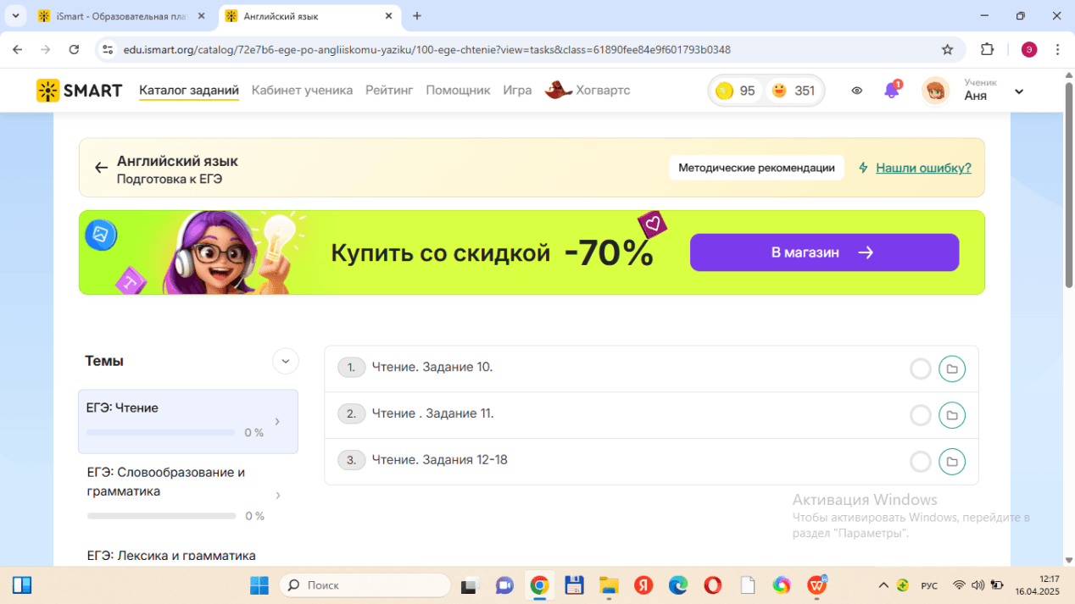Go to the Рейтинг page
Screen dimensions: 1075x604
click(389, 91)
